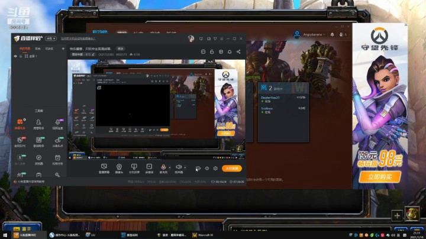Open the room manager assistant tool
Viewport: 426px width, 239px height.
(x=38, y=124)
